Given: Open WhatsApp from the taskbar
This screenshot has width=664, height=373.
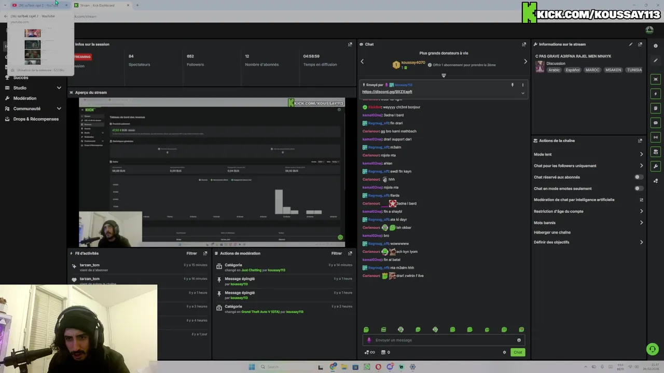Looking at the screenshot, I should coord(367,367).
